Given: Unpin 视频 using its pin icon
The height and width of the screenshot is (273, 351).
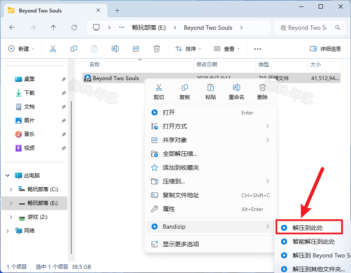Looking at the screenshot, I should pos(63,148).
